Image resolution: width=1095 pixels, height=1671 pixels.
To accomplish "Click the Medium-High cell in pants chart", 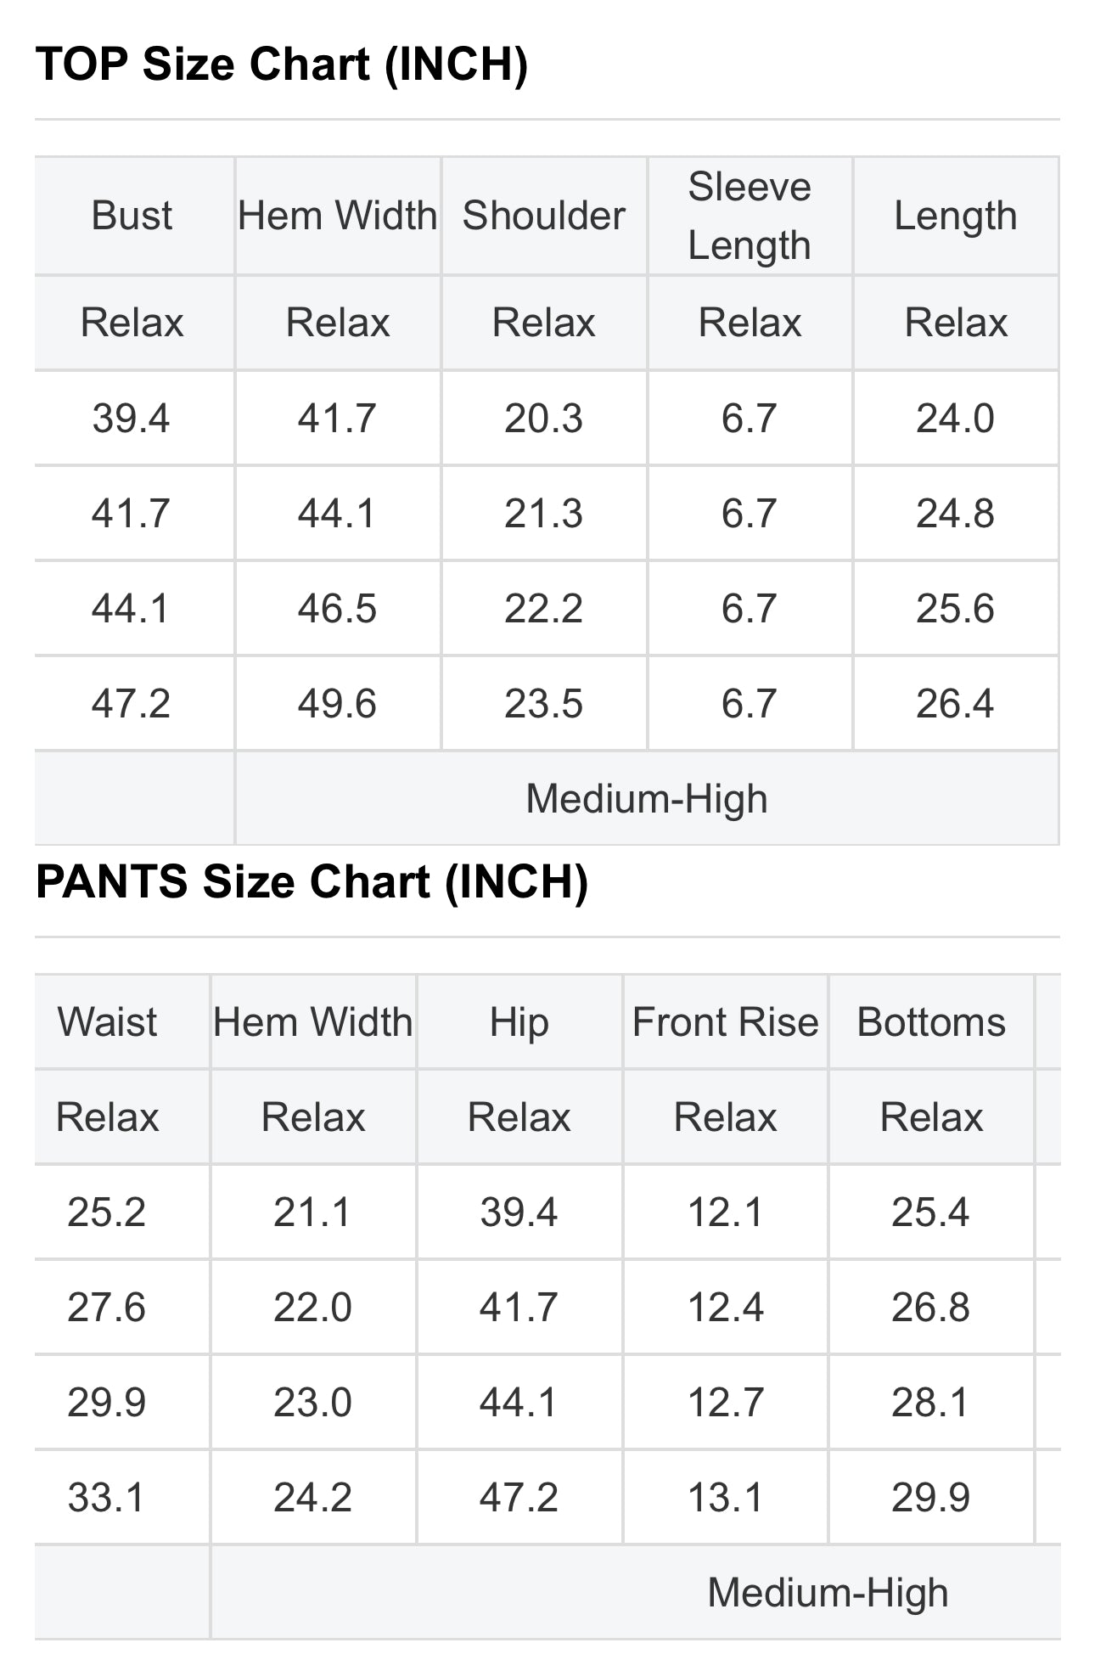I will click(828, 1592).
